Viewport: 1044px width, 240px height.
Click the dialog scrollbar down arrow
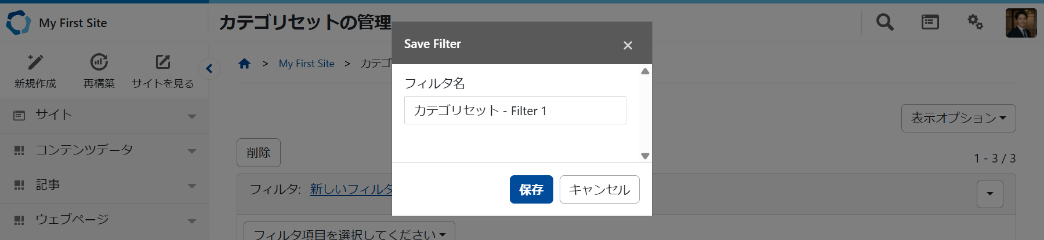point(645,156)
